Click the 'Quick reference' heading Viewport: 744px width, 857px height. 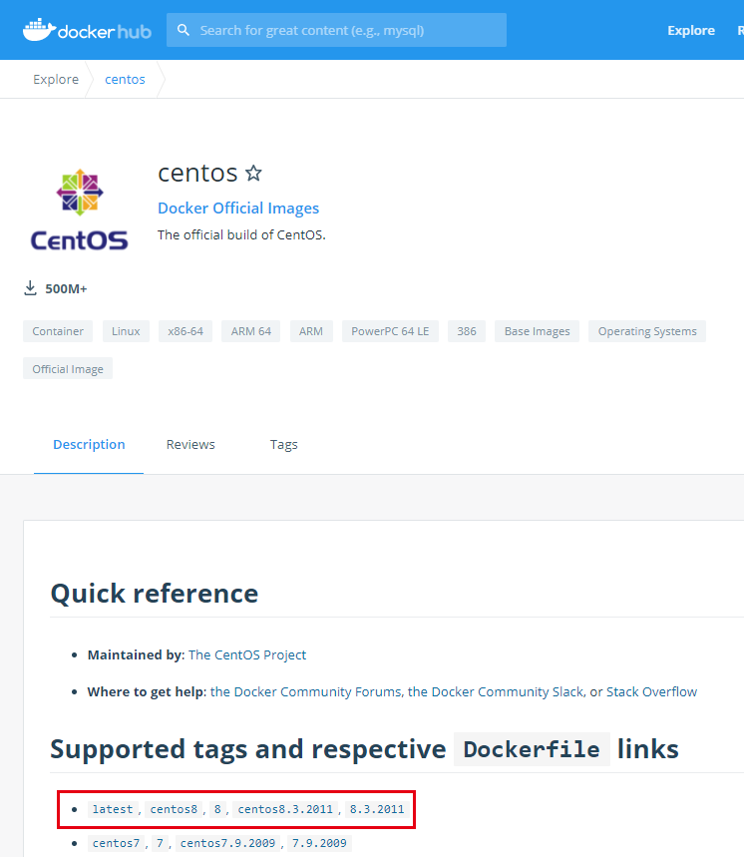[x=154, y=594]
